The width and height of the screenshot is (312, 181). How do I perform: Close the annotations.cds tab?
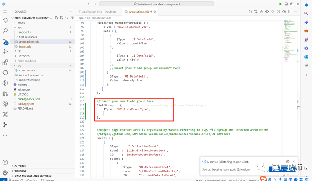coord(155,12)
